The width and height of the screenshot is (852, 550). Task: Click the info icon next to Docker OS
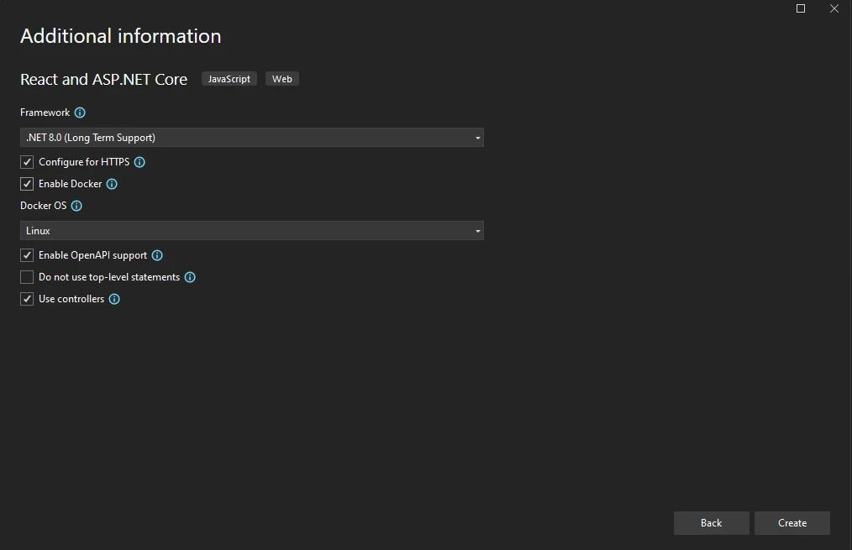click(76, 206)
